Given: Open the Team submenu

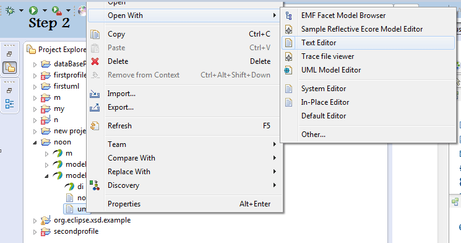Looking at the screenshot, I should click(184, 144).
